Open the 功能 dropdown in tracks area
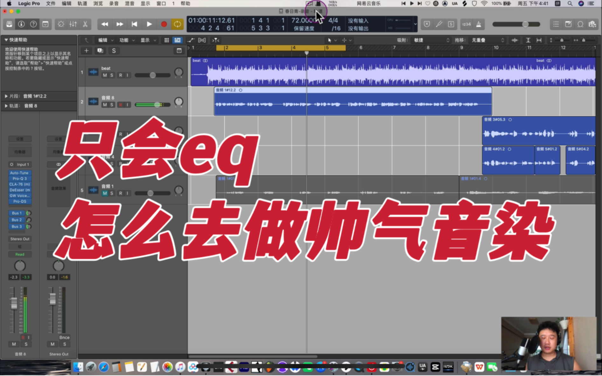The image size is (602, 376). [x=127, y=40]
